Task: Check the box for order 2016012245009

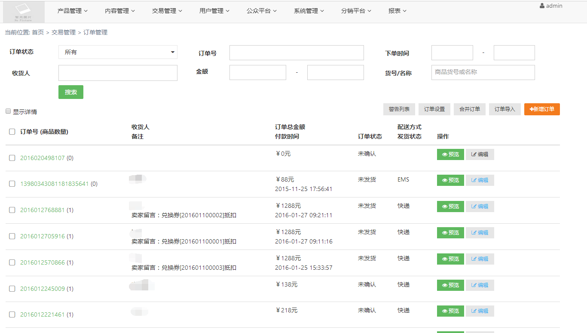Action: [x=12, y=289]
